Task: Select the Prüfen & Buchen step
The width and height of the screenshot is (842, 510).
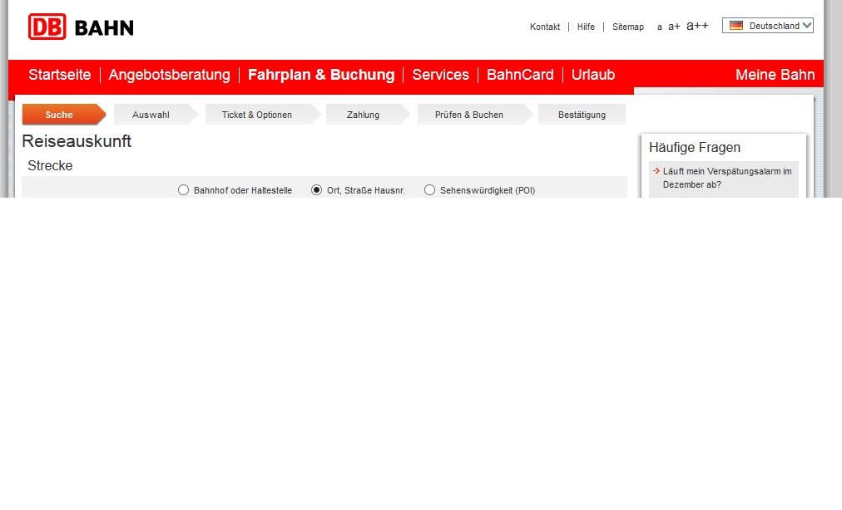Action: pyautogui.click(x=475, y=115)
